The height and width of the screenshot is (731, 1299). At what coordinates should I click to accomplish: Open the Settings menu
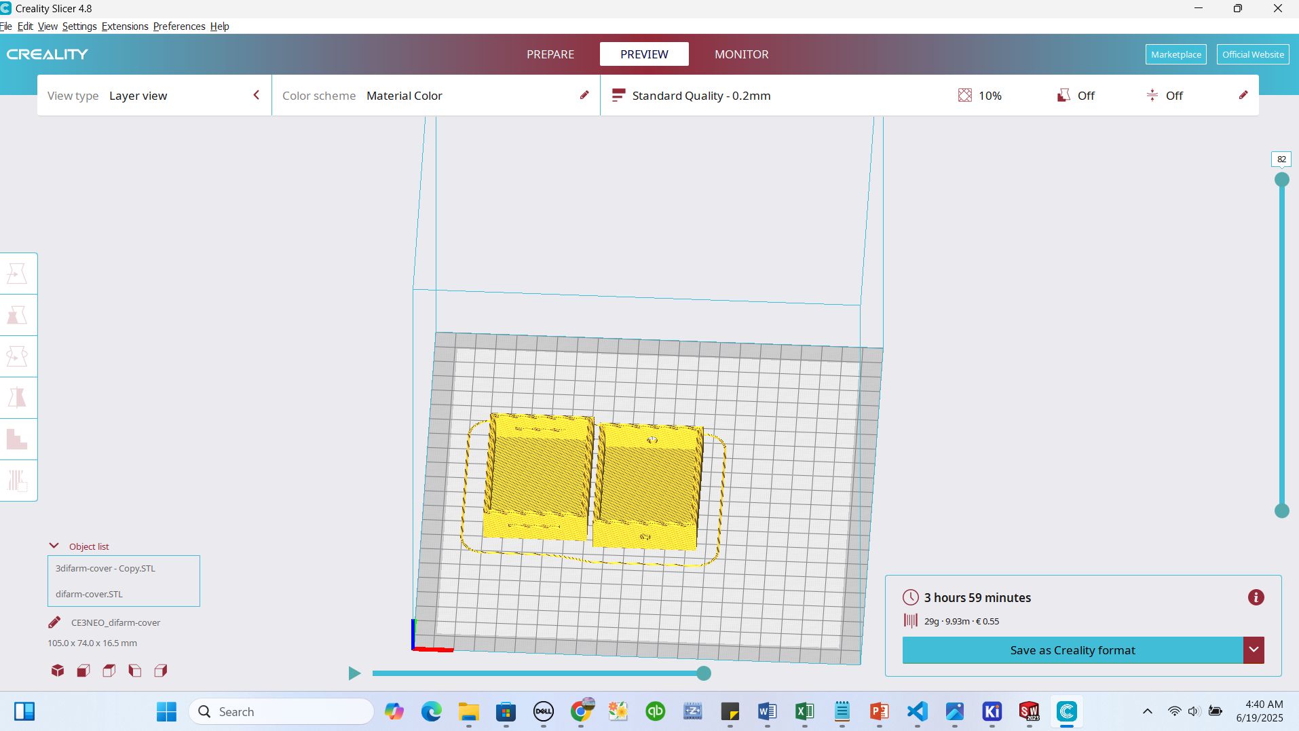click(79, 26)
